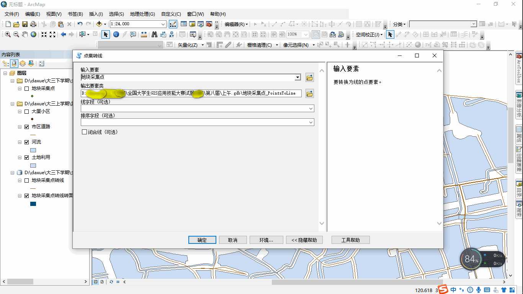Select the Measure ruler tool
This screenshot has height=294, width=523.
144,34
